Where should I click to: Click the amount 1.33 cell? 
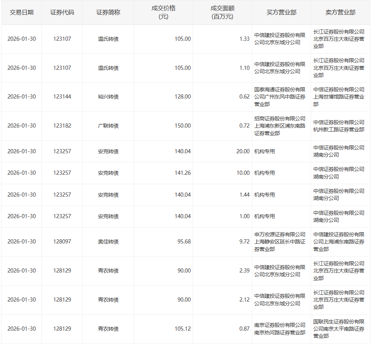[222, 39]
